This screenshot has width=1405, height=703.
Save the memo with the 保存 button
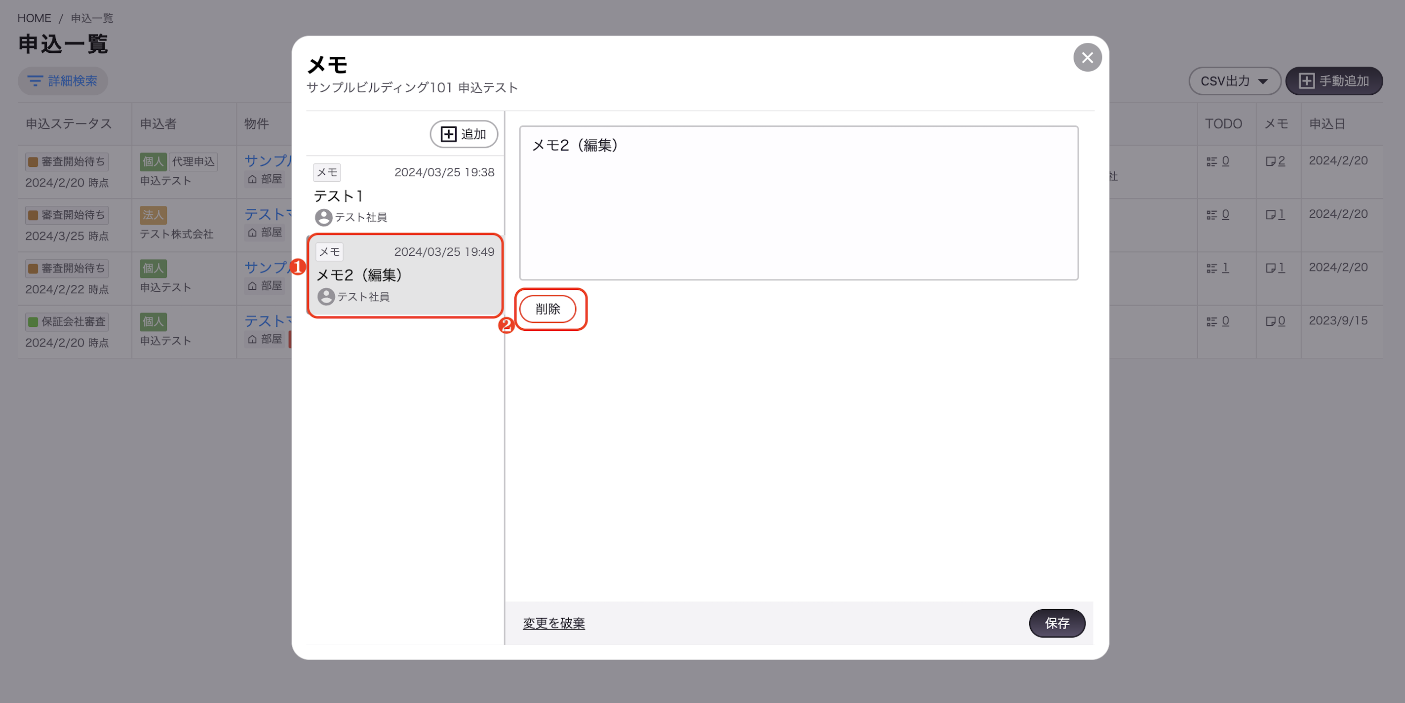(x=1056, y=624)
